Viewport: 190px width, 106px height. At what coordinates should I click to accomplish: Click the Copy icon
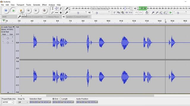(x=118, y=12)
